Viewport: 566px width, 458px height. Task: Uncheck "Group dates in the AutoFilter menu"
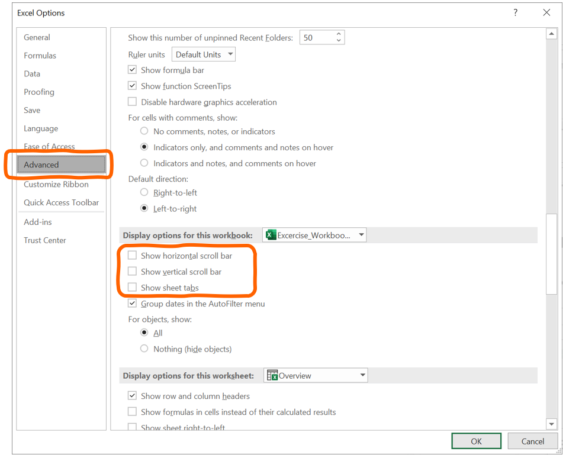click(132, 303)
